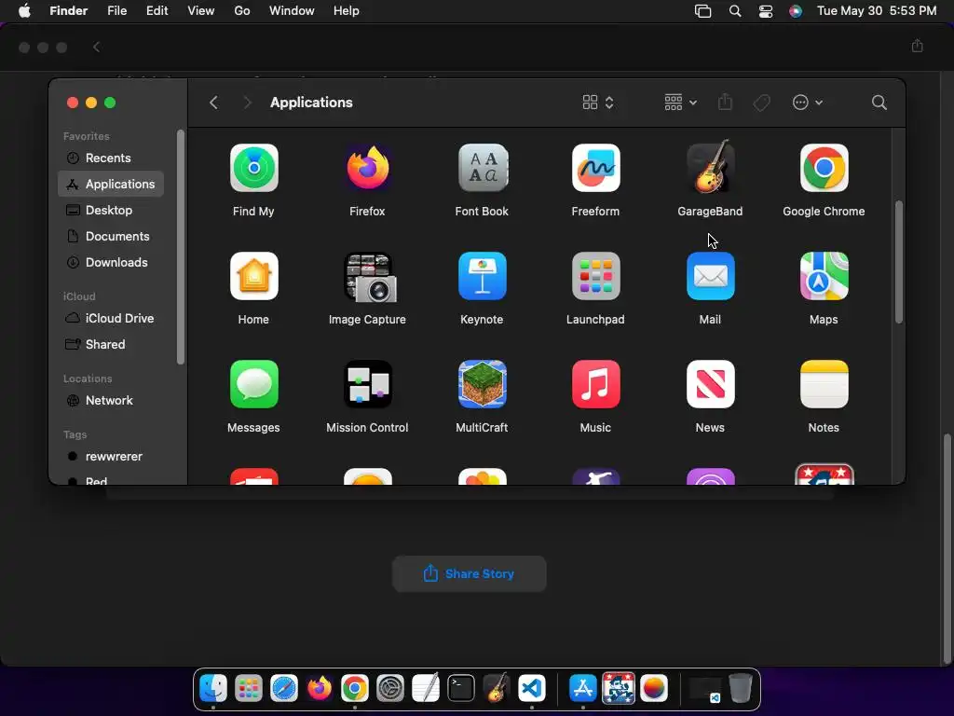Open Safari from the Dock

coord(284,689)
